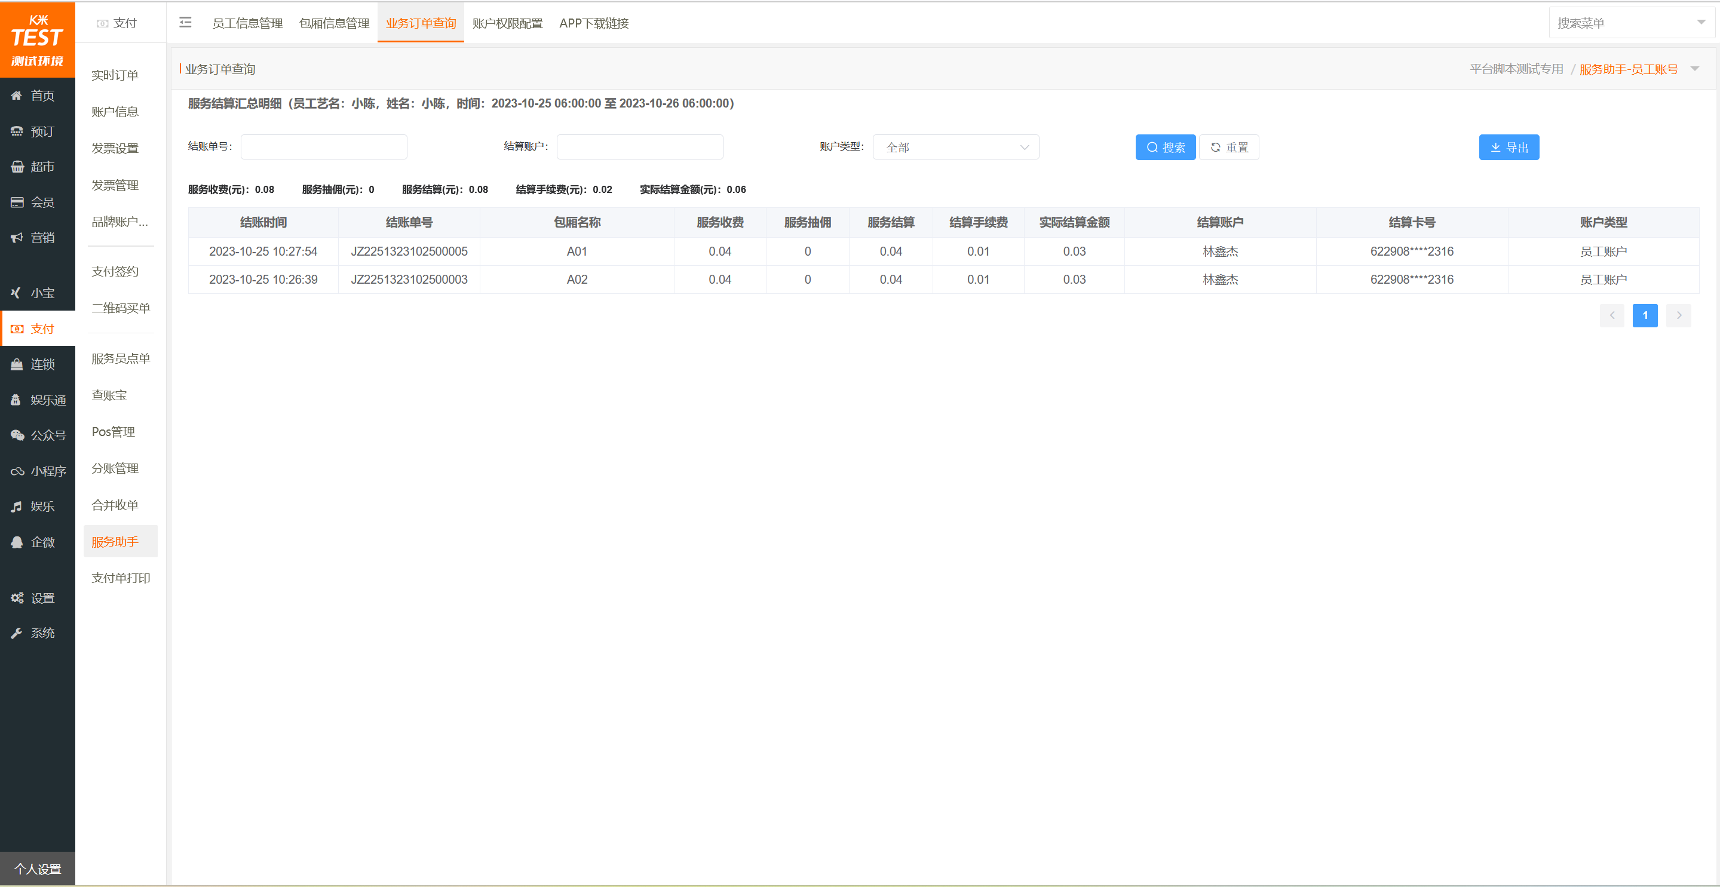Open the 连锁 bag icon
The image size is (1720, 887).
(x=17, y=364)
